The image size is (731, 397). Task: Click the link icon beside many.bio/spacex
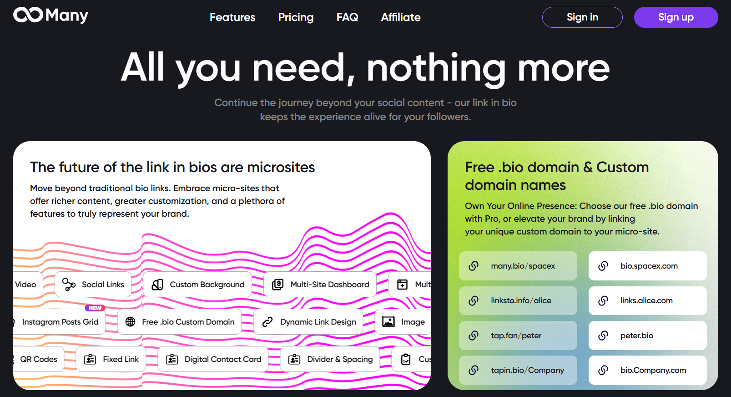474,266
